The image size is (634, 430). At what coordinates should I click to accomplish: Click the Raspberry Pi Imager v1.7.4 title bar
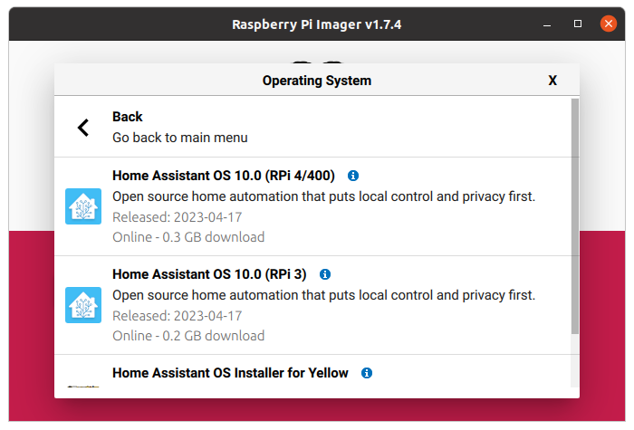tap(317, 24)
